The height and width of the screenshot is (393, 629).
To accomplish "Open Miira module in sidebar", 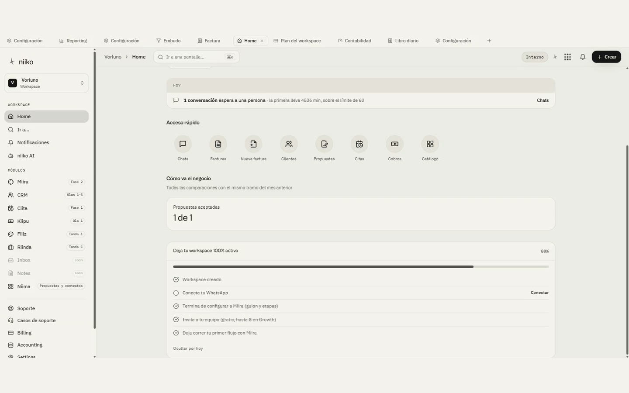I will click(46, 182).
